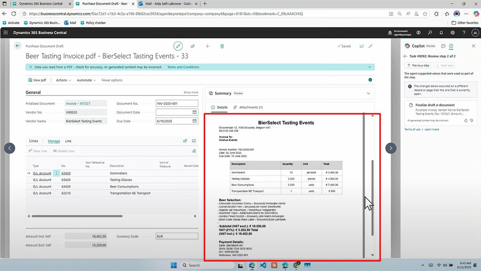Screen dimensions: 481x271
Task: Click Previous step button
Action: point(418,65)
